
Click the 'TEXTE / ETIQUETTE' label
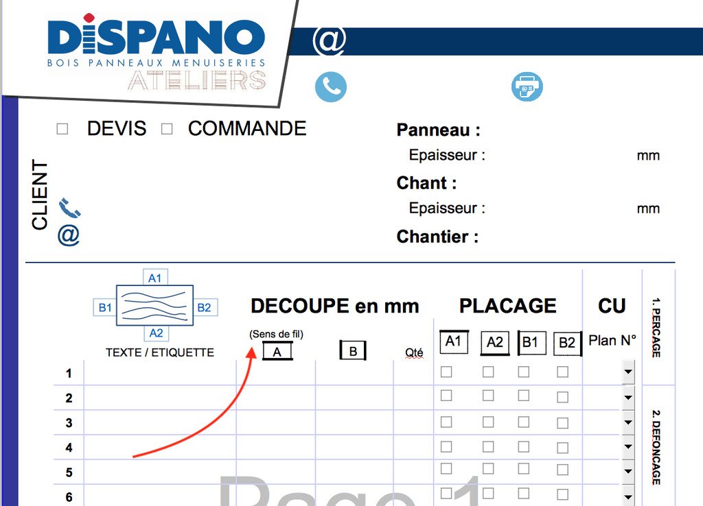click(x=159, y=353)
